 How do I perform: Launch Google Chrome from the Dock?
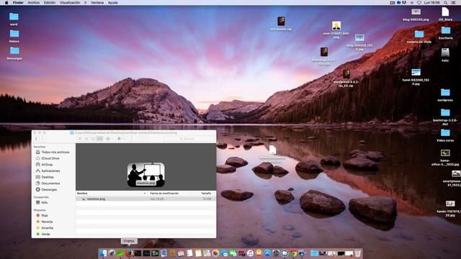click(293, 253)
